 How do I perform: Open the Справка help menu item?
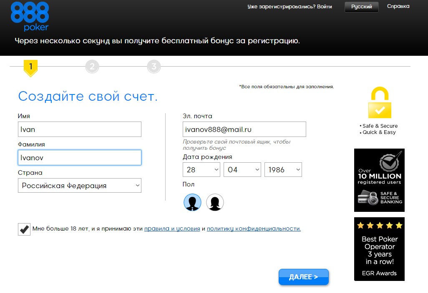pos(398,6)
